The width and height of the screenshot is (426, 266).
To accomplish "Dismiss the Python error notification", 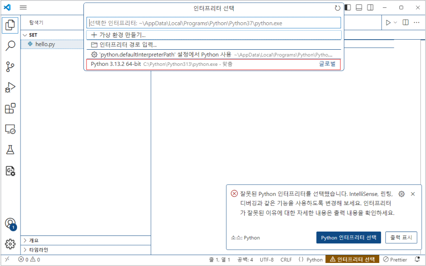I will [x=413, y=194].
